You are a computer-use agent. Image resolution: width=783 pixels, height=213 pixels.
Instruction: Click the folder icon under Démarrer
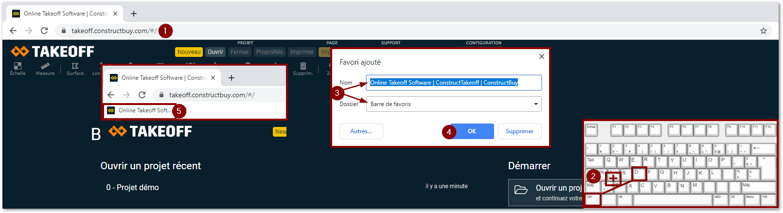coord(521,190)
